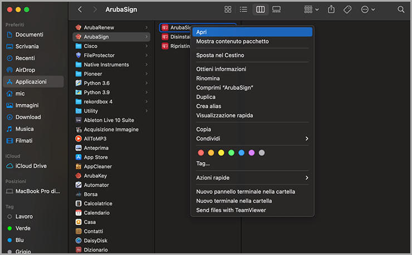Open Download in the sidebar
The width and height of the screenshot is (412, 255).
[33, 117]
